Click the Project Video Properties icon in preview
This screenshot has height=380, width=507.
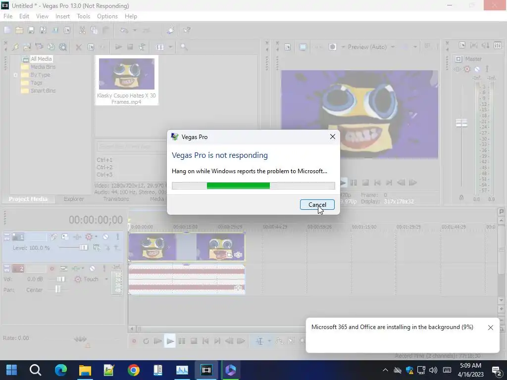pyautogui.click(x=288, y=47)
